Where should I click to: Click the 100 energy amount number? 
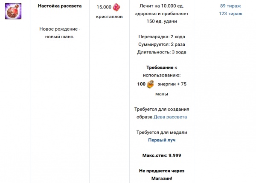pos(142,84)
